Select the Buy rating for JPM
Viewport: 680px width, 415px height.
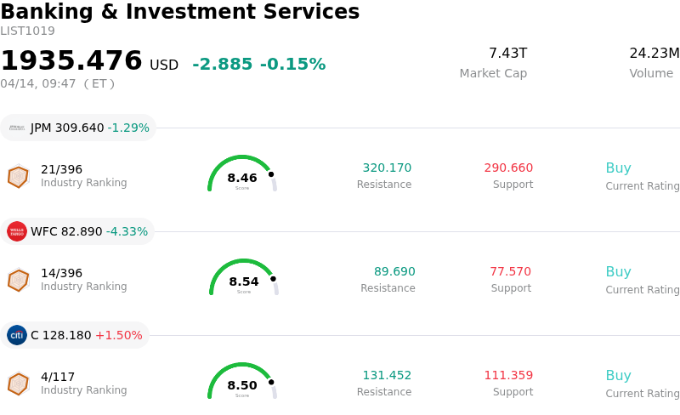tap(618, 168)
